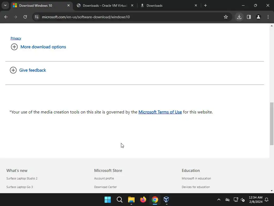Switch to the Download Windows 10 tab
The image size is (274, 206).
(41, 5)
